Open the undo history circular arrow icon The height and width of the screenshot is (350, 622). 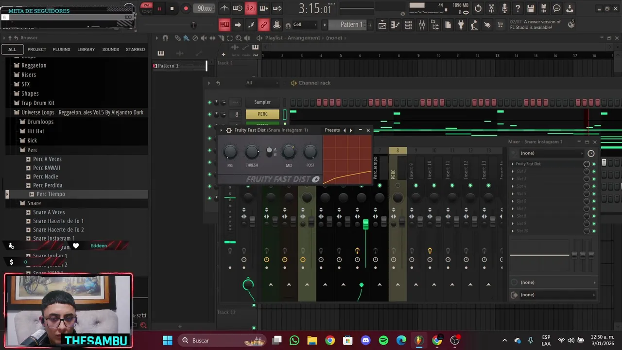(x=478, y=8)
